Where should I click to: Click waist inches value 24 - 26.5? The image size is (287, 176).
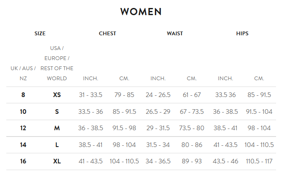158,95
